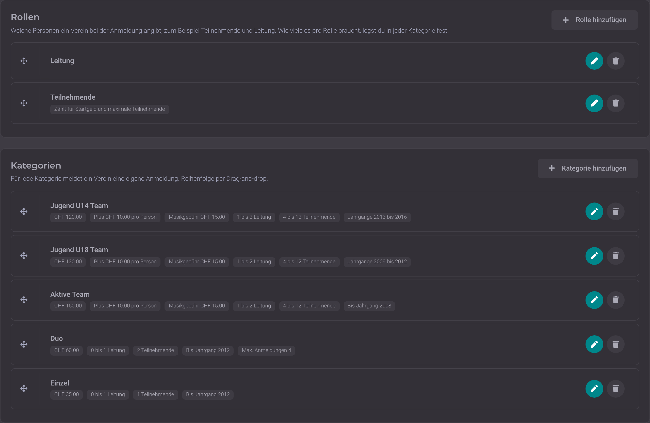Click the Teilnehmende role title

(x=73, y=97)
